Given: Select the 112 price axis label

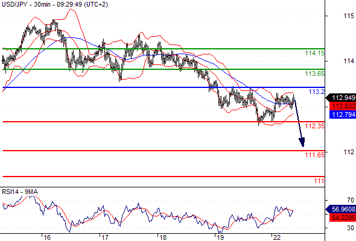Looking at the screenshot, I should (349, 152).
